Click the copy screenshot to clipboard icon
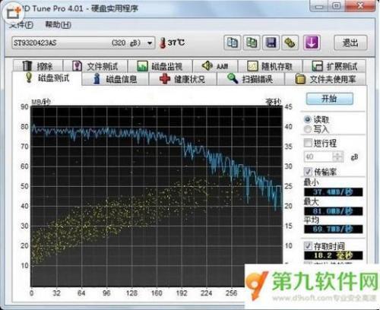Image resolution: width=380 pixels, height=310 pixels. [252, 43]
